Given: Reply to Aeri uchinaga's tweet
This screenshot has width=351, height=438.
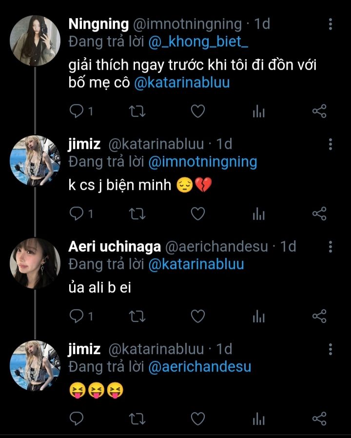Looking at the screenshot, I should tap(77, 316).
